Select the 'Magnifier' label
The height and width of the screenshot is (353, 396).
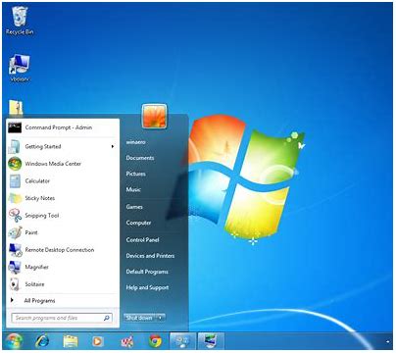(x=36, y=267)
